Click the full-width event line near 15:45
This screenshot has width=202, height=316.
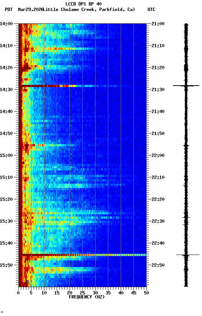(x=82, y=255)
